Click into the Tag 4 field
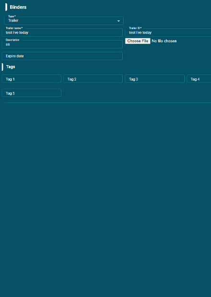 (x=199, y=79)
